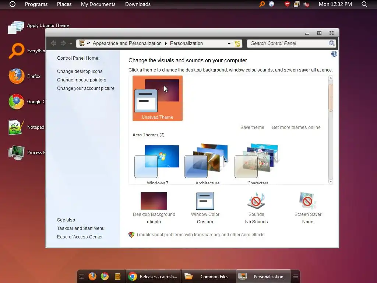The height and width of the screenshot is (283, 377).
Task: Switch to Common Files folder window
Action: coord(208,276)
